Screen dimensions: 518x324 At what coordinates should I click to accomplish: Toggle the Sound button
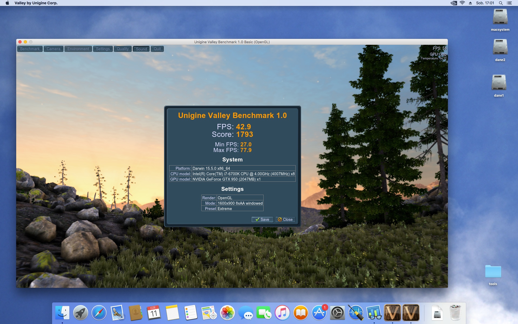[141, 49]
